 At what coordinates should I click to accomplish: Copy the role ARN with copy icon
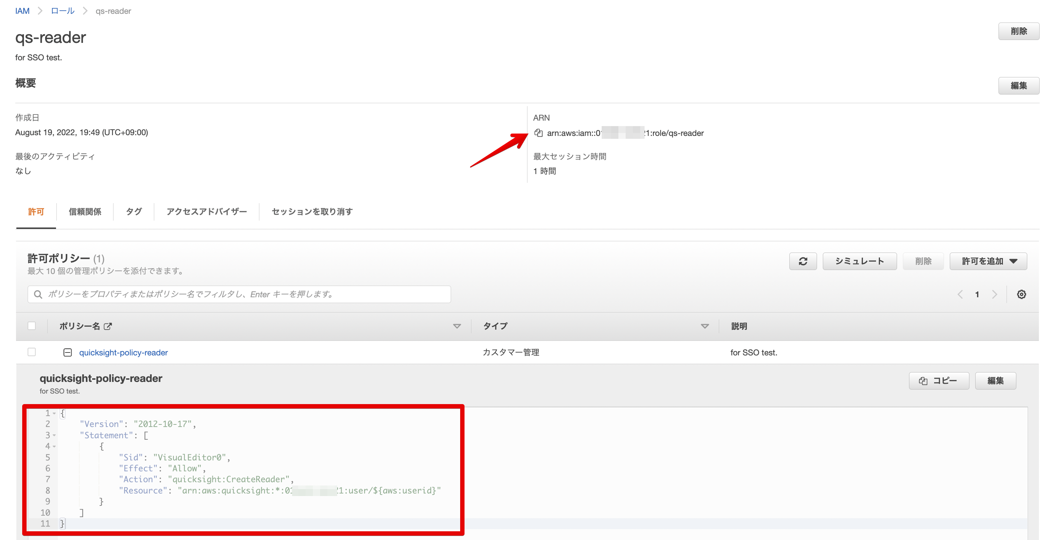point(538,133)
